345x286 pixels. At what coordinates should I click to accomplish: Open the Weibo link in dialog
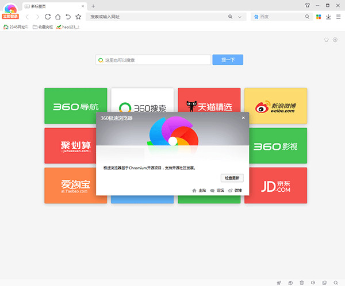(x=235, y=190)
